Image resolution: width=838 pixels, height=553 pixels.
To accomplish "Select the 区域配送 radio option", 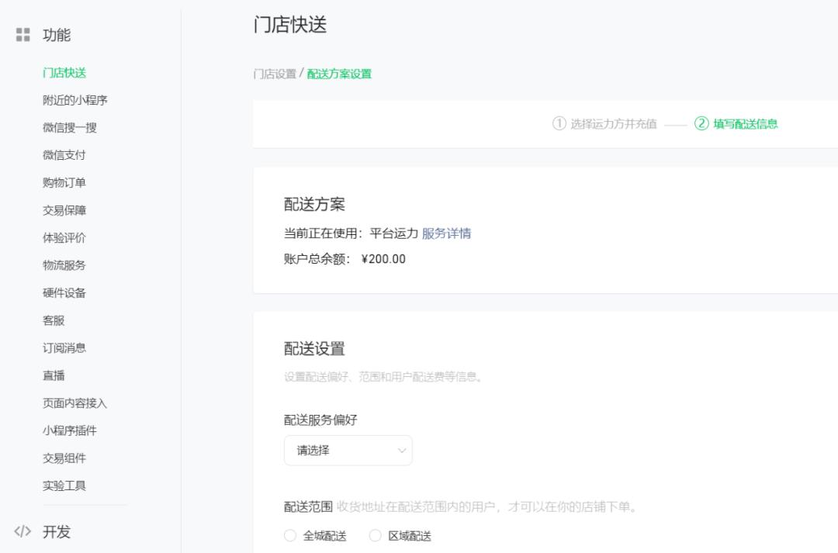I will pos(376,535).
